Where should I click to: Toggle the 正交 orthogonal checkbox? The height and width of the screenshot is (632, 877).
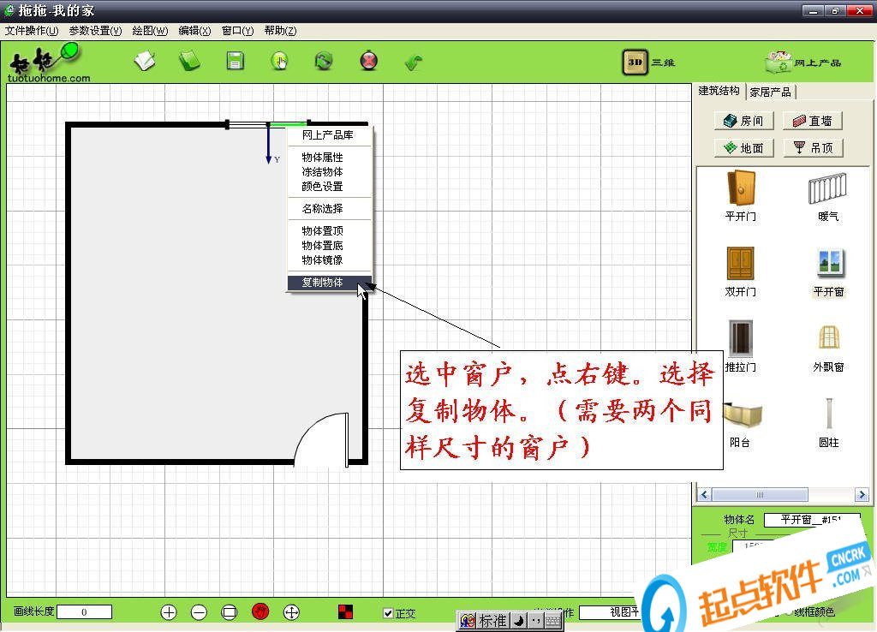coord(388,613)
